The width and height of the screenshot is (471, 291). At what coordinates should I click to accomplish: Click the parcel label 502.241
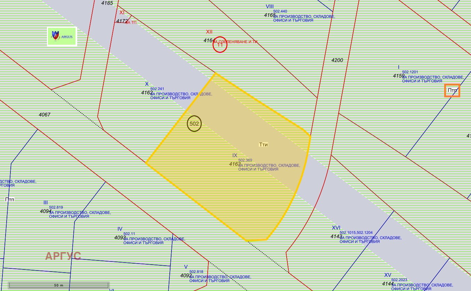[x=157, y=89]
